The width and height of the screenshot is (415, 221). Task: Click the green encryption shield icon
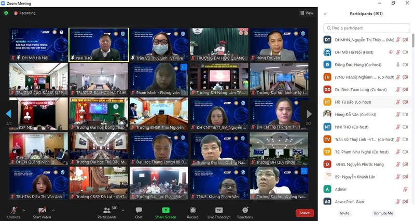tap(6, 13)
